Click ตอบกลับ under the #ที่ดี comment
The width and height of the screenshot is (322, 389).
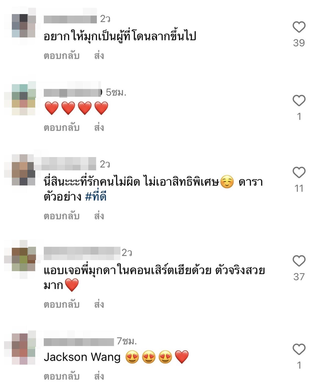coord(62,216)
